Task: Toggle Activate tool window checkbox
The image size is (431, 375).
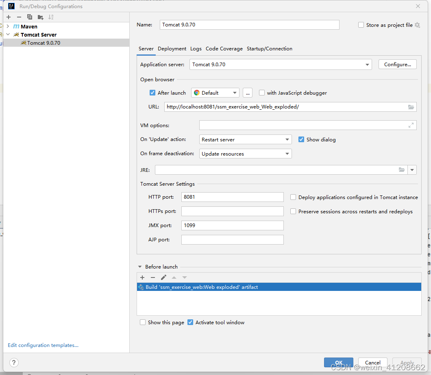Action: point(190,322)
